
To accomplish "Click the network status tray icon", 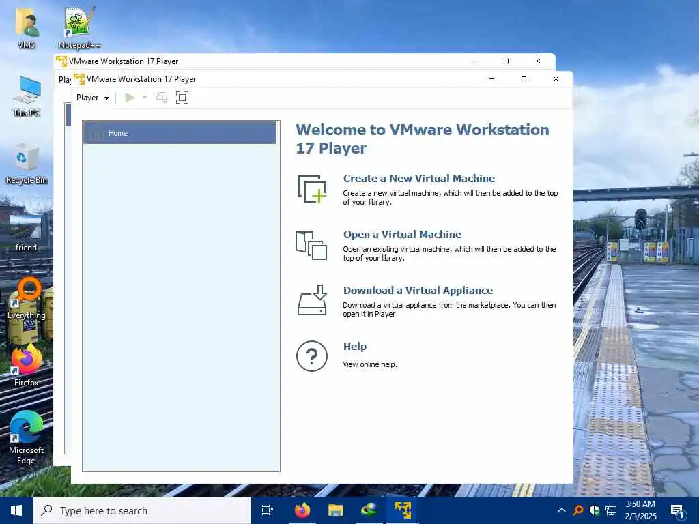I will 611,510.
